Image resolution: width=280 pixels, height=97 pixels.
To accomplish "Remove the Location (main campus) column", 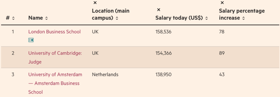I will [x=95, y=3].
